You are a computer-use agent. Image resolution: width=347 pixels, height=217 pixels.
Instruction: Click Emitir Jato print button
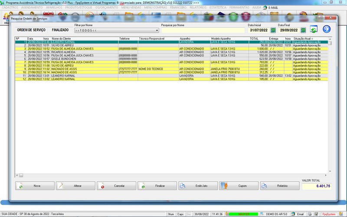[198, 186]
